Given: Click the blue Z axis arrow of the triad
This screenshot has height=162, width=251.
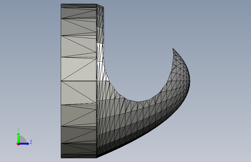Looking at the screenshot, I should point(24,144).
